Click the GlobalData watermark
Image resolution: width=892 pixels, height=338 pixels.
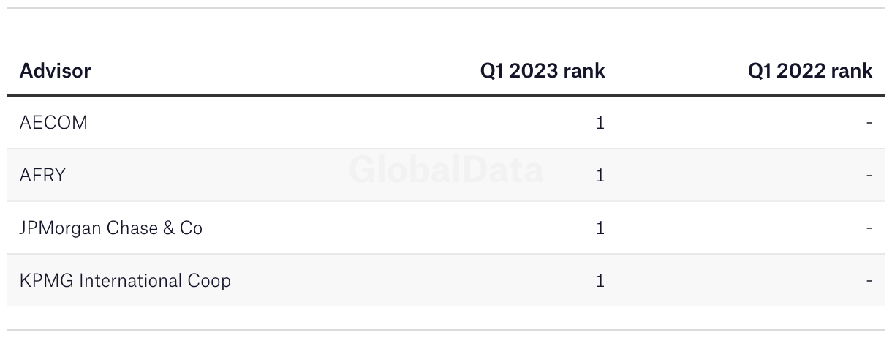point(446,169)
